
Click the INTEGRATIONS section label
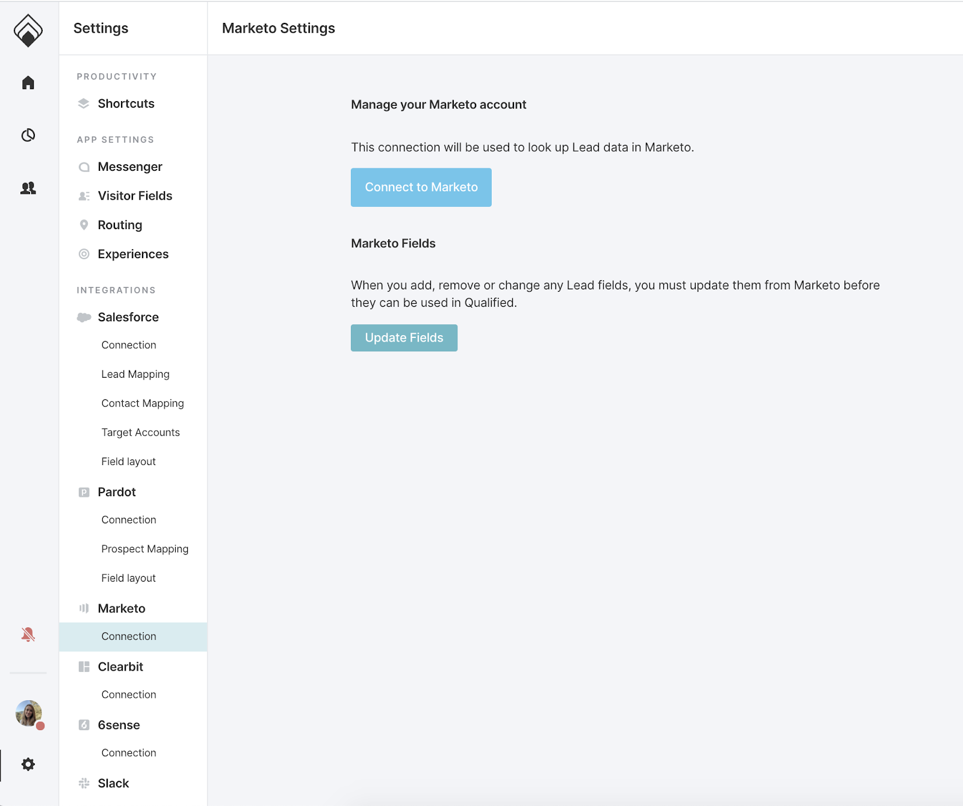(x=116, y=290)
